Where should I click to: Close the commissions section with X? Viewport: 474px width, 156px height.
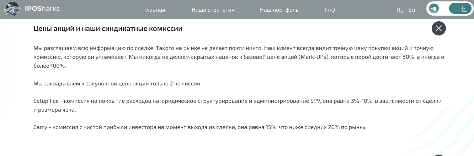coord(438,28)
